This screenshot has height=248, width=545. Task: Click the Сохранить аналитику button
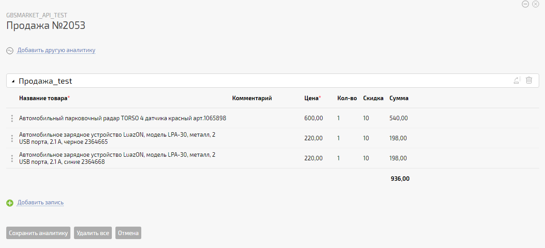point(38,233)
